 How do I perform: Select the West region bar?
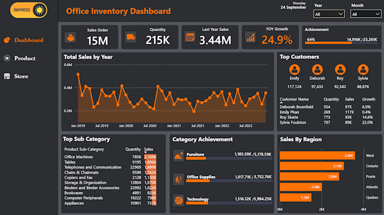[317, 156]
